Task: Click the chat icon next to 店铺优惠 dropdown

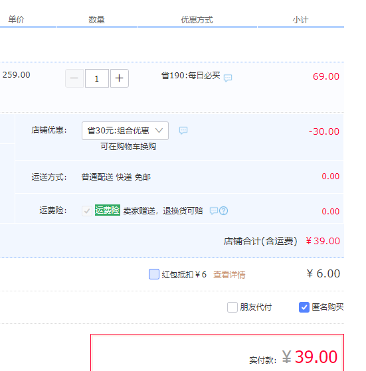Action: [183, 130]
